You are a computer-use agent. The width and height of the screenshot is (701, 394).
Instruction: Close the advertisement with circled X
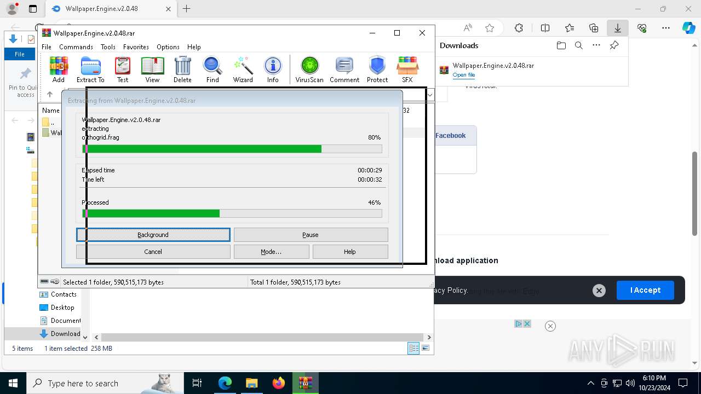click(550, 326)
